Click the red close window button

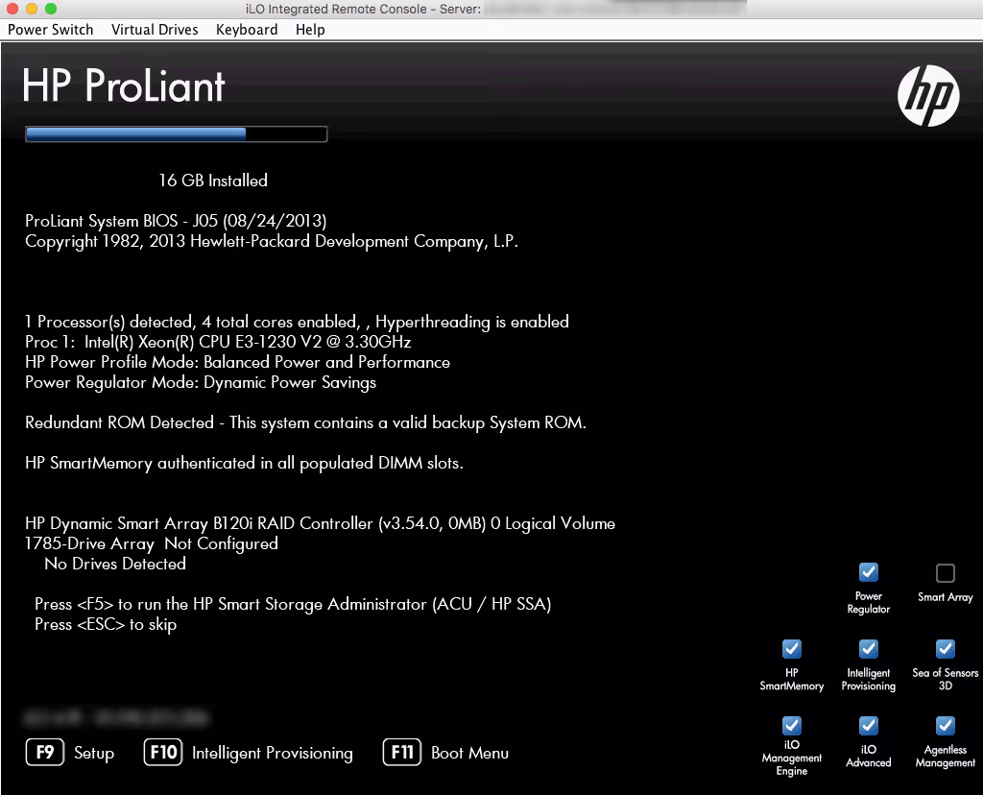click(x=12, y=9)
